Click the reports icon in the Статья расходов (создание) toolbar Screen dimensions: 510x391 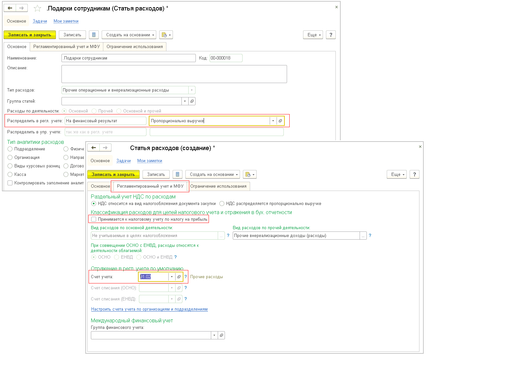point(249,175)
